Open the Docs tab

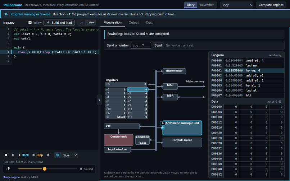pyautogui.click(x=149, y=23)
